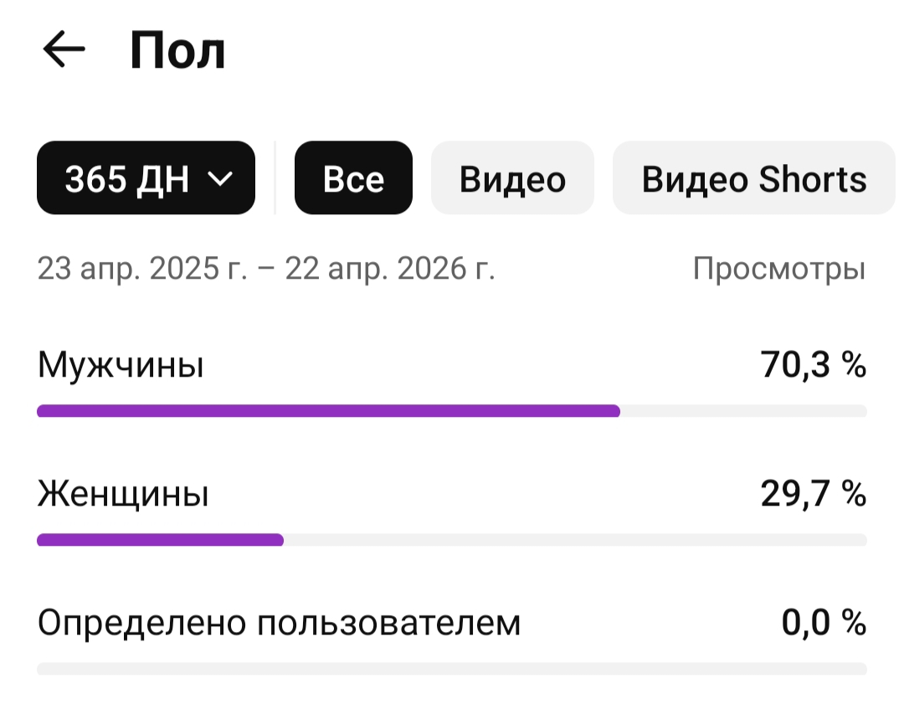Select the Мужчины row label
This screenshot has width=904, height=720.
click(121, 366)
